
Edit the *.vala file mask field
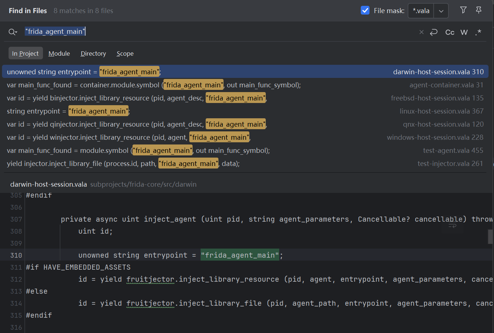pyautogui.click(x=421, y=11)
